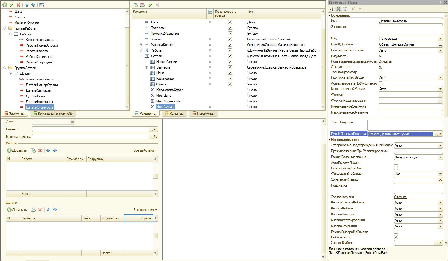Click the add attribute column icon

click(142, 5)
